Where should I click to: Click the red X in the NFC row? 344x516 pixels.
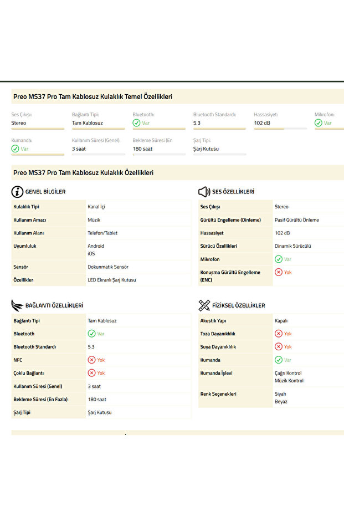pos(92,360)
